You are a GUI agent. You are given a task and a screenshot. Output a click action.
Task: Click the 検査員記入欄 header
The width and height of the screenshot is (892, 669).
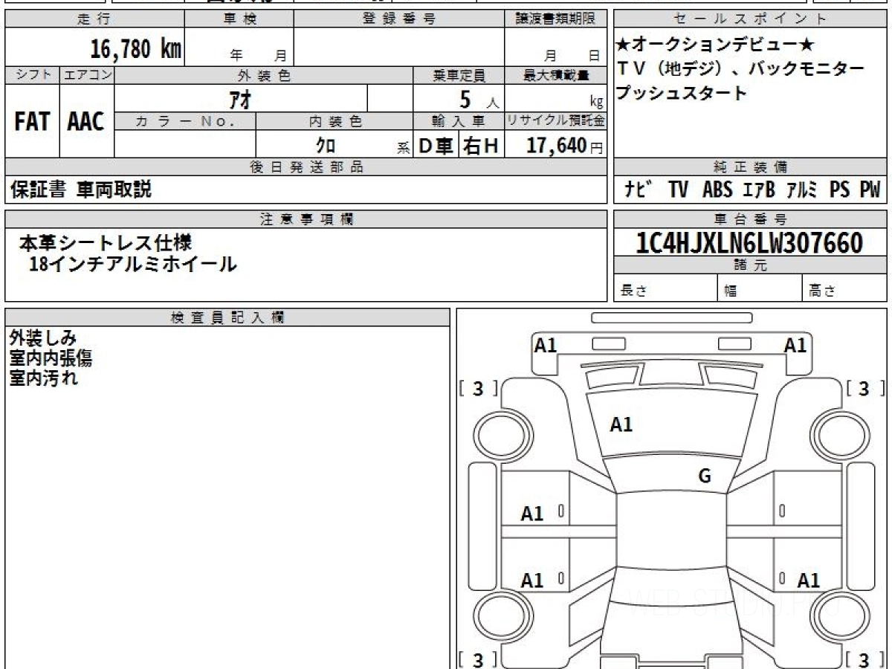tap(227, 317)
